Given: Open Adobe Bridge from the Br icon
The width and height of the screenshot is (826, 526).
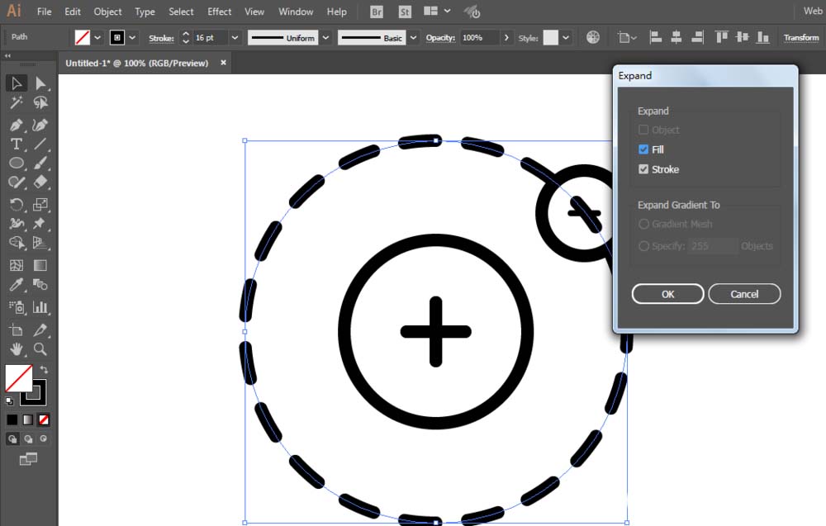Looking at the screenshot, I should coord(376,12).
